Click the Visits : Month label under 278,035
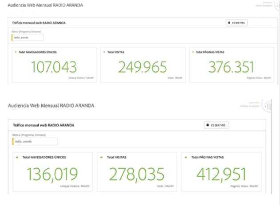 tap(165, 186)
